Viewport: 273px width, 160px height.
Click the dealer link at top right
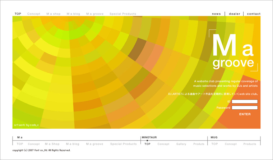235,14
